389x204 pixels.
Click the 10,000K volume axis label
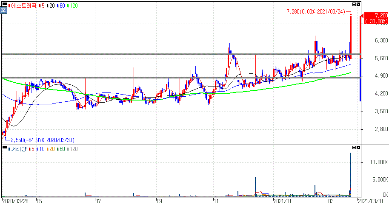click(379, 162)
